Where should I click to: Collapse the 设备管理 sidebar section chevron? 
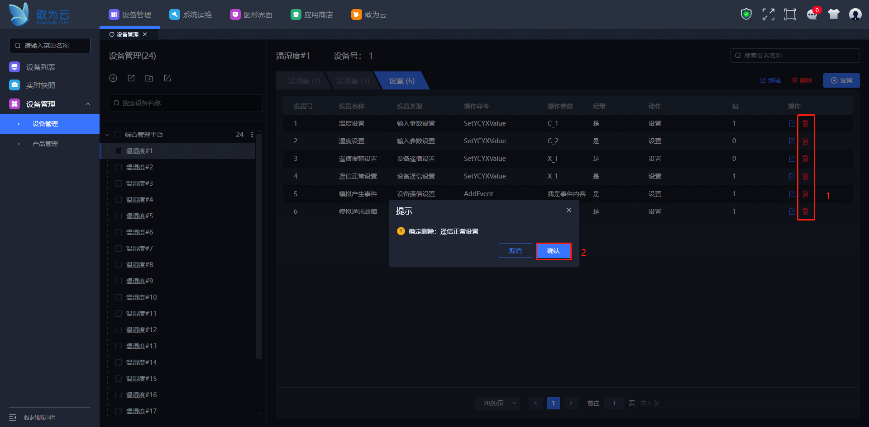[x=88, y=104]
